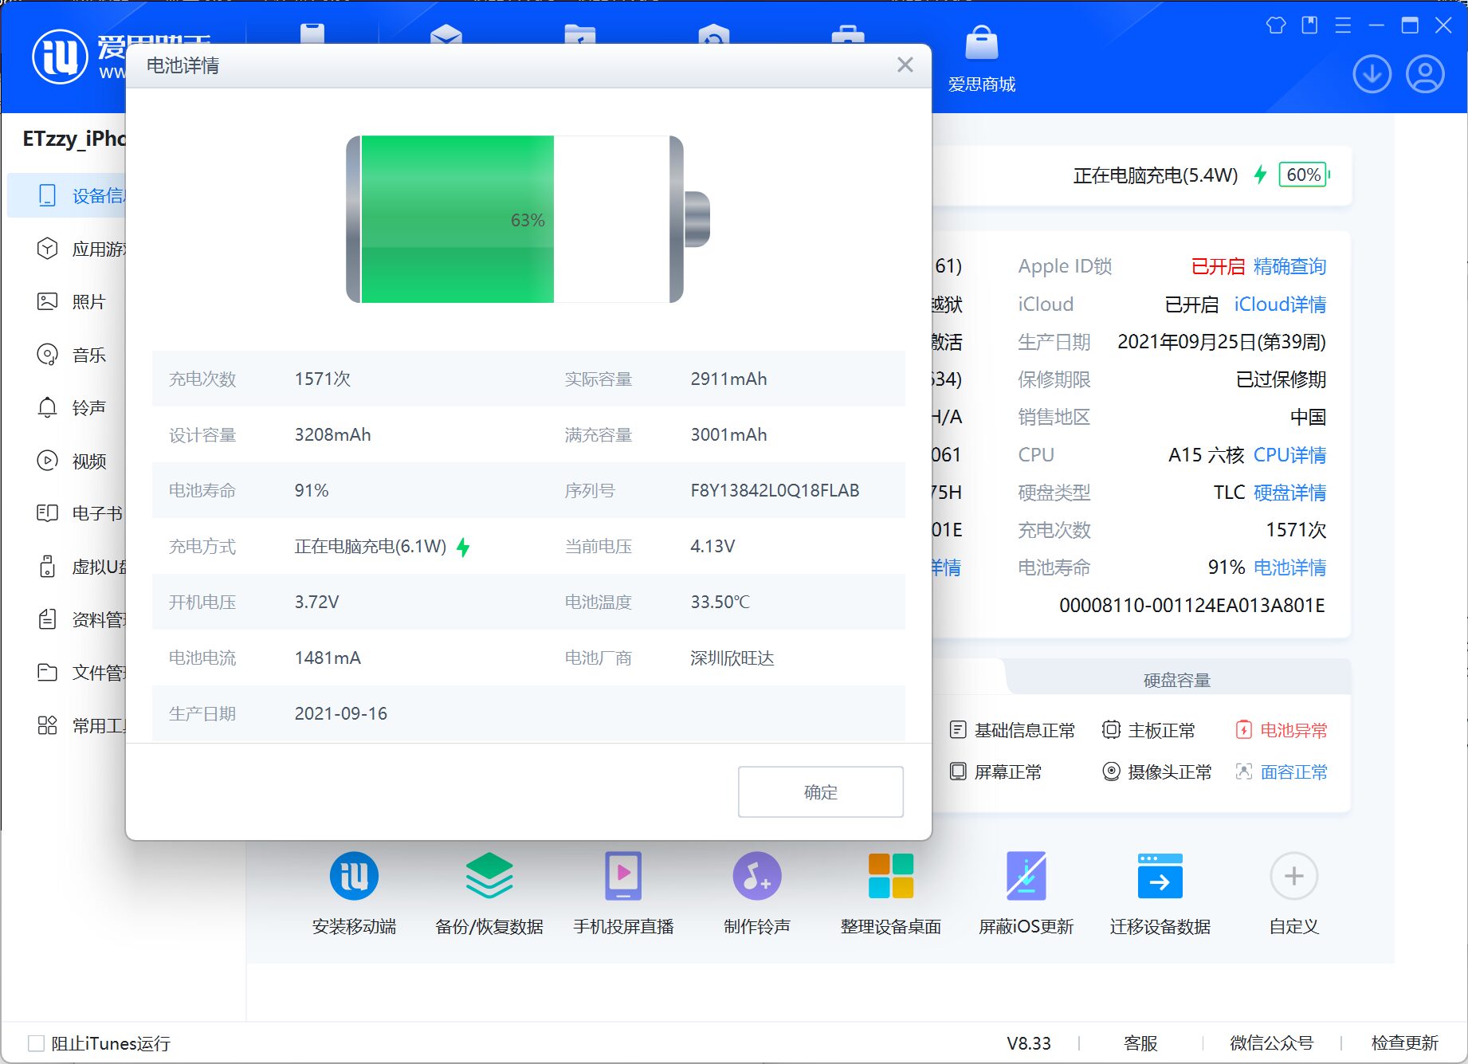
Task: Add a custom shortcut via 自定义
Action: pos(1293,893)
